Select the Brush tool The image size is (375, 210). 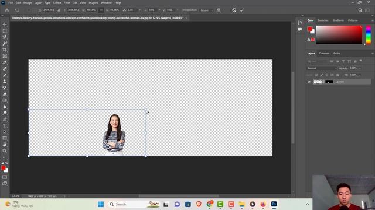5,75
